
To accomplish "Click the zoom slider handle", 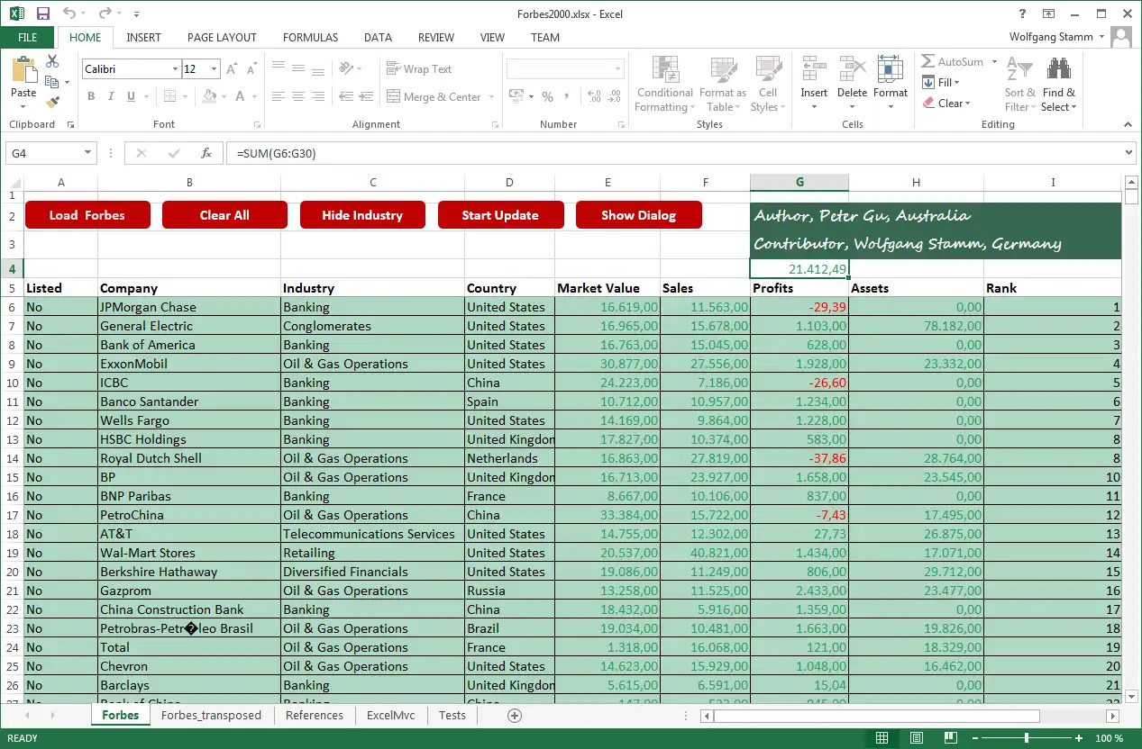I will 1026,738.
